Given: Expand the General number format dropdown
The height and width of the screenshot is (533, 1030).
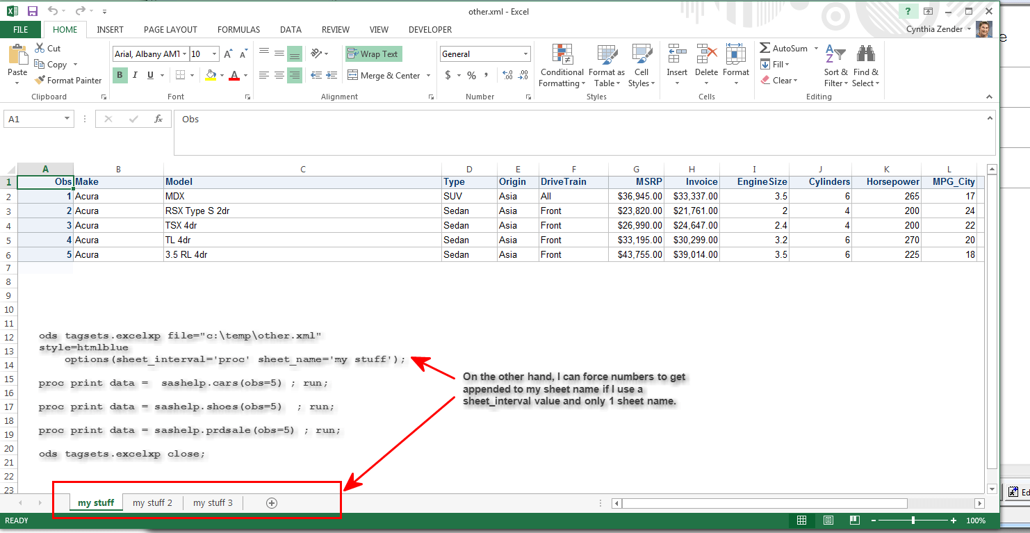Looking at the screenshot, I should pyautogui.click(x=525, y=54).
